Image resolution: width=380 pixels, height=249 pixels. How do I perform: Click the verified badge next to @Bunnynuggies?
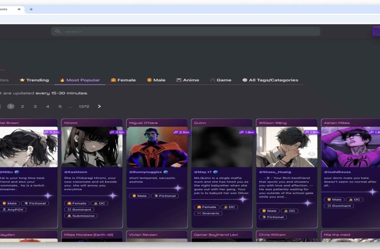coord(166,172)
